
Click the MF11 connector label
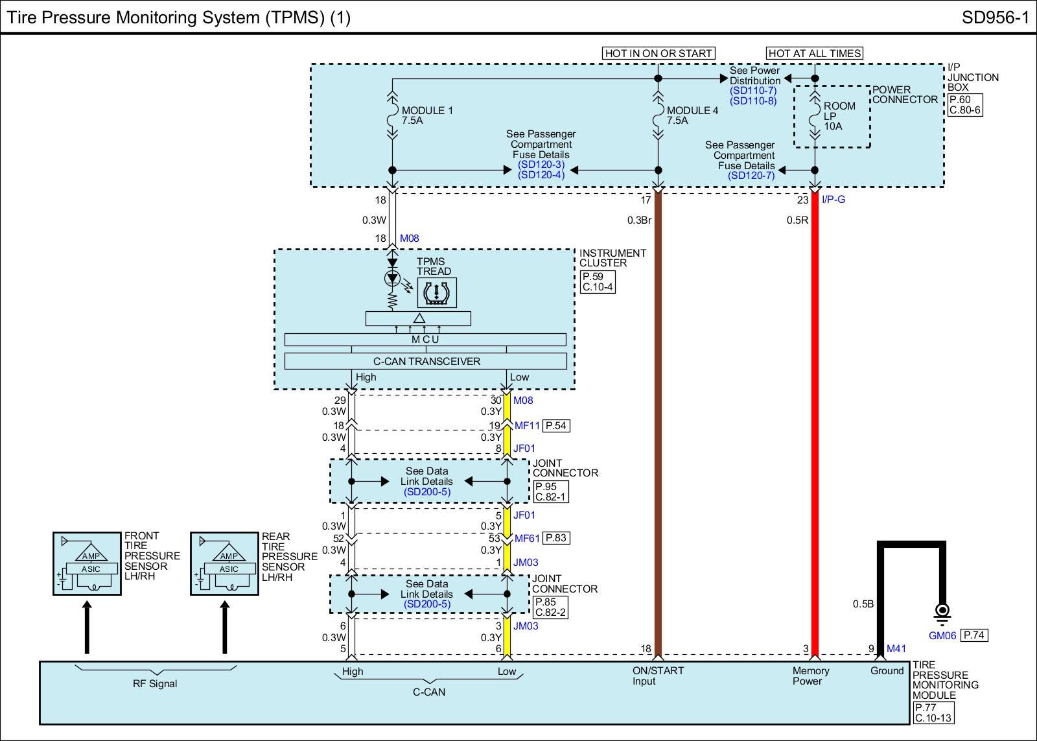[x=527, y=426]
